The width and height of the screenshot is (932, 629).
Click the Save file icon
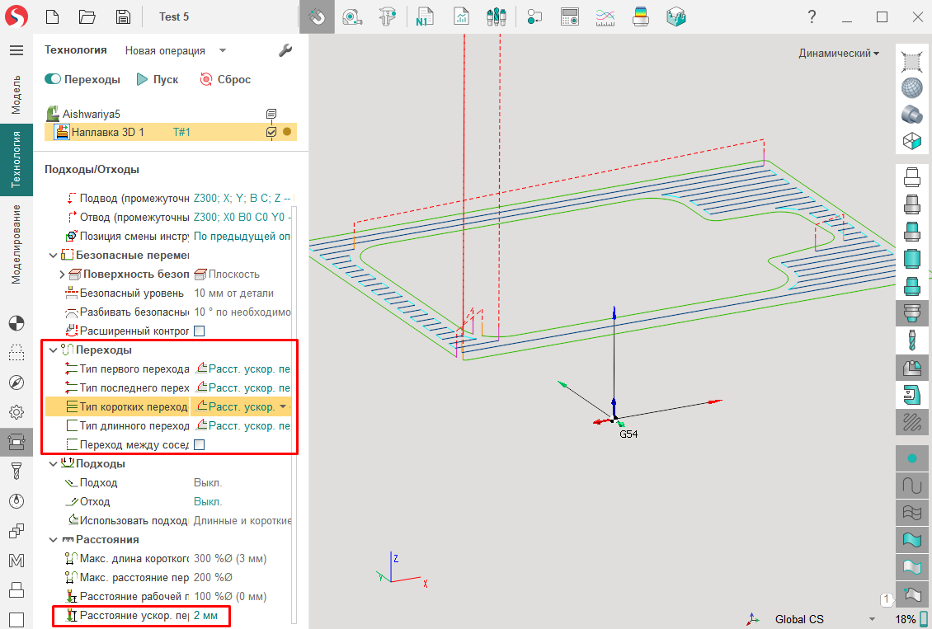pos(123,16)
